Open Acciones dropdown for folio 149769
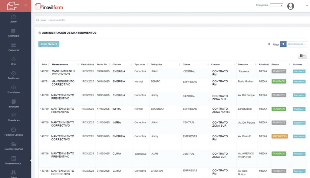The height and width of the screenshot is (178, 310). [x=299, y=109]
